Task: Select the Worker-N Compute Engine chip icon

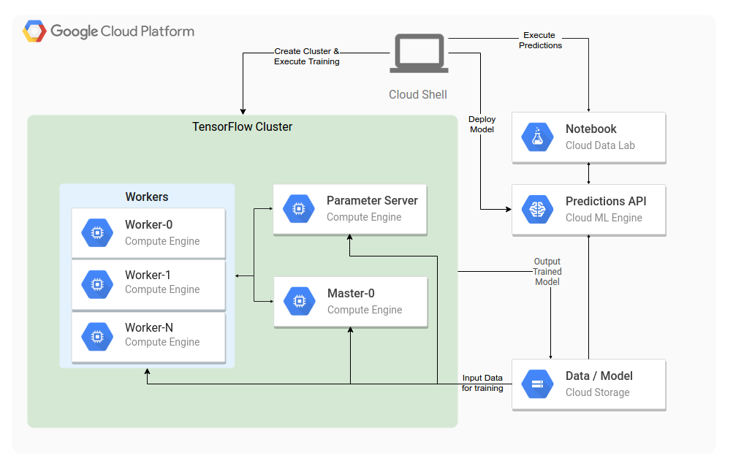Action: pos(96,336)
